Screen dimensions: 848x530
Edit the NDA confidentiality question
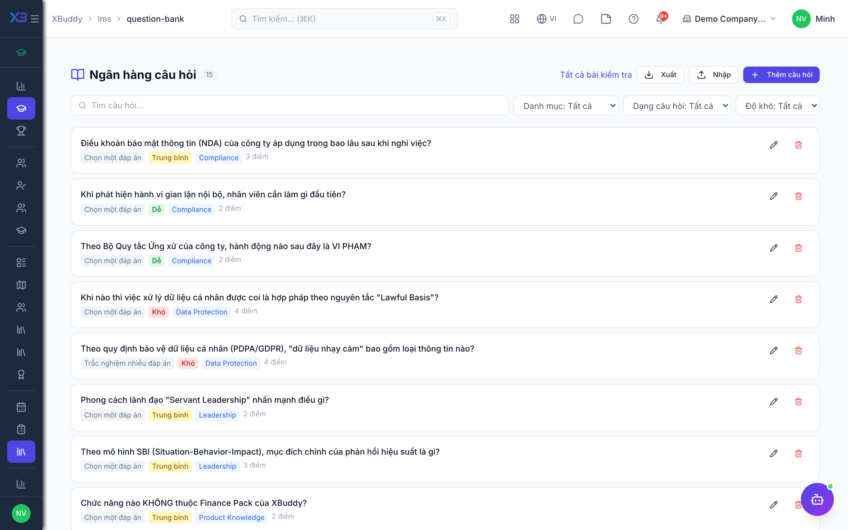pyautogui.click(x=774, y=145)
